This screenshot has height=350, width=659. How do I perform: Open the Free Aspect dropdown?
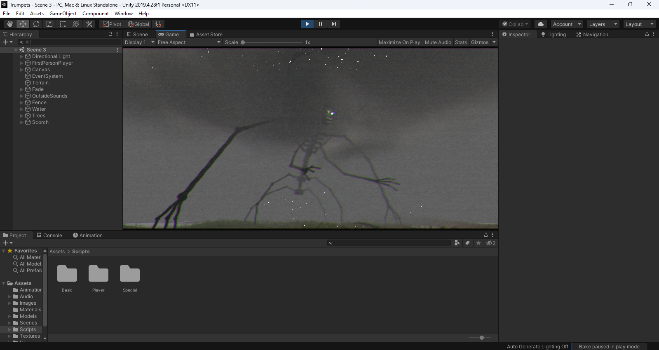pos(189,42)
